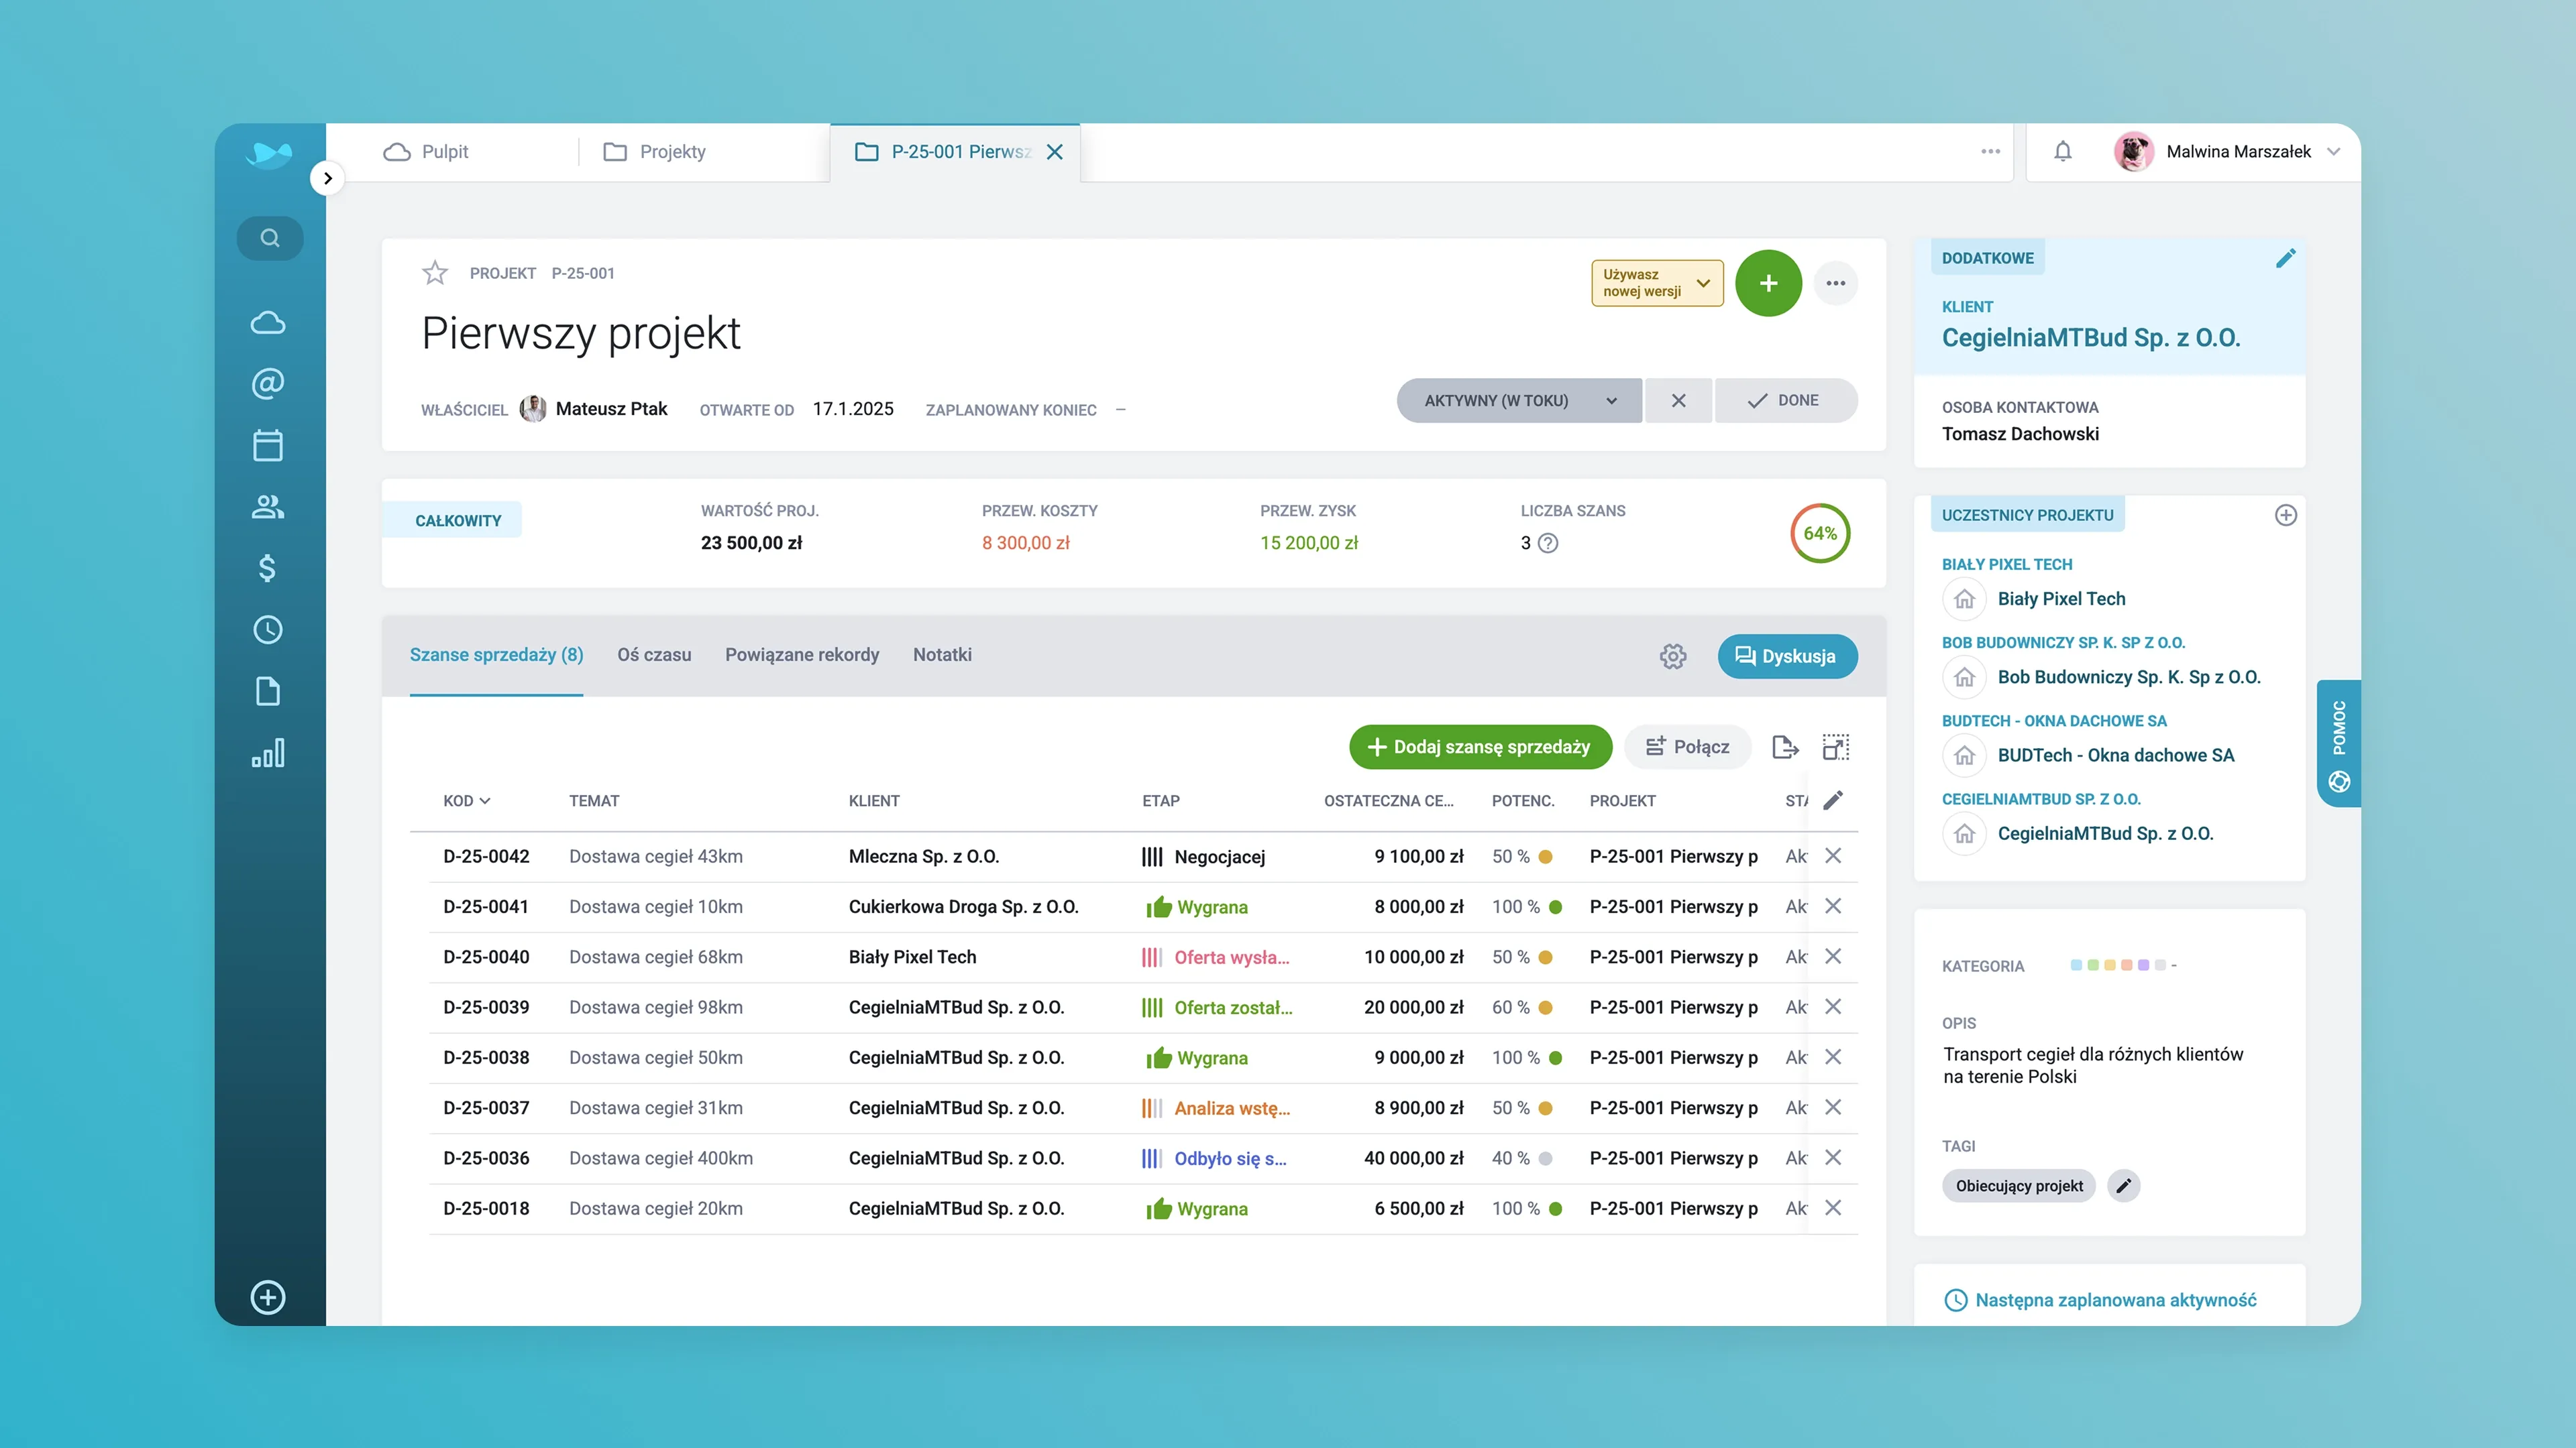
Task: Switch to the Notatki tab
Action: tap(941, 654)
